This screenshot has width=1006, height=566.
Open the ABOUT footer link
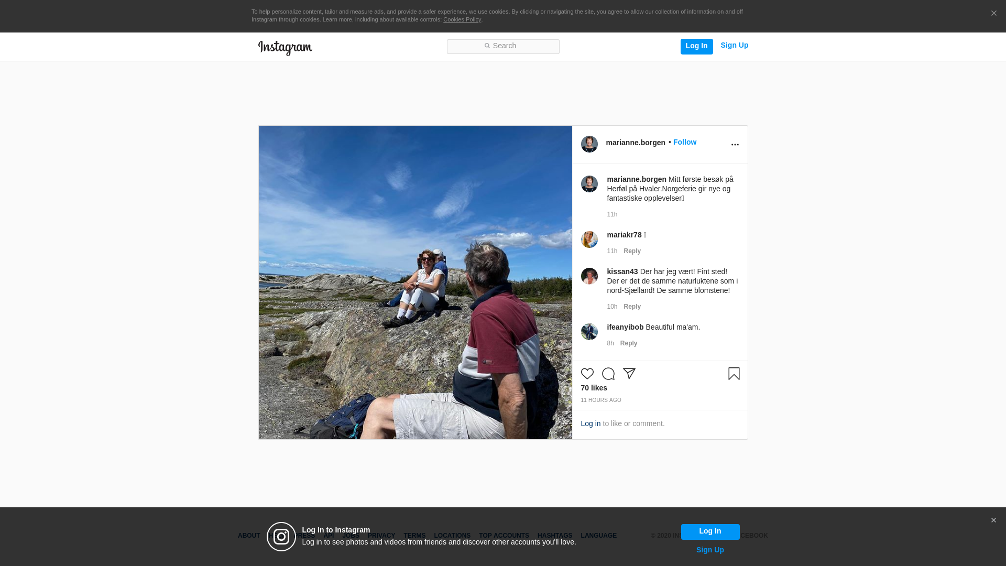tap(249, 536)
